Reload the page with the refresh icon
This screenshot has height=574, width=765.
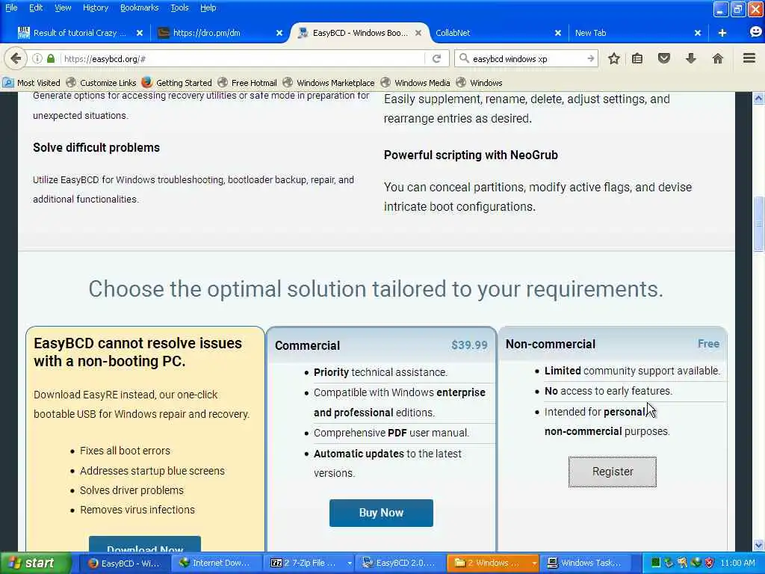point(436,58)
